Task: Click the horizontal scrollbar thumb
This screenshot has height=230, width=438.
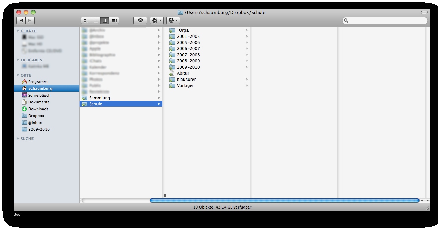Action: click(284, 201)
